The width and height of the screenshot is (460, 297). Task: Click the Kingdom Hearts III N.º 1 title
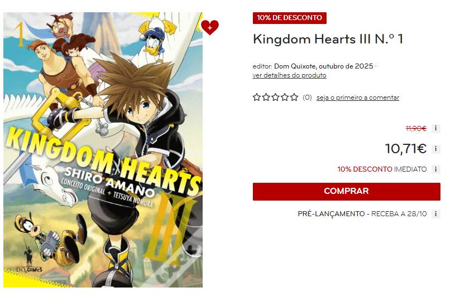[x=328, y=39]
